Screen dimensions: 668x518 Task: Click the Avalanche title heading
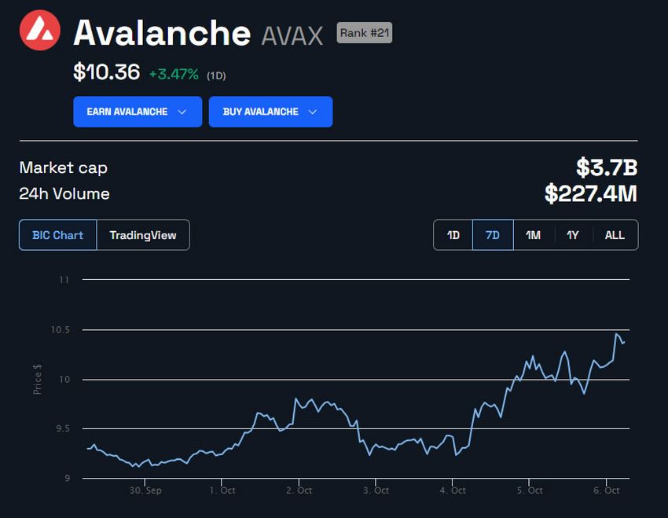click(160, 34)
